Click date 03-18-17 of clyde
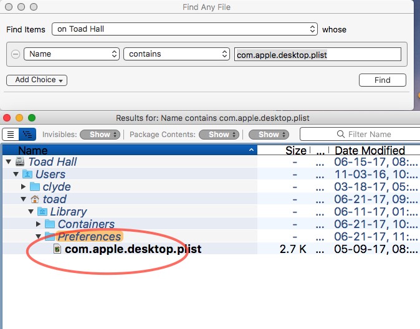Screen dimensions: 420x329 [x=376, y=187]
